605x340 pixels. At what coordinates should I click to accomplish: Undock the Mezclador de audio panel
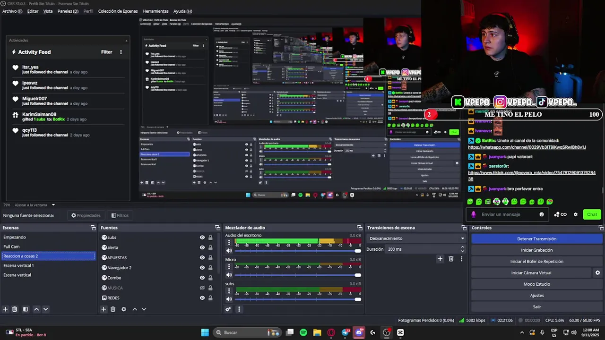(x=360, y=228)
